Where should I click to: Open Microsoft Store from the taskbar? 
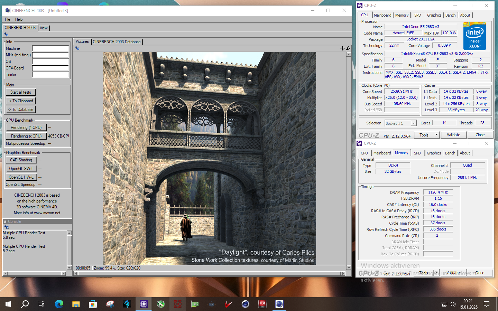pos(93,304)
